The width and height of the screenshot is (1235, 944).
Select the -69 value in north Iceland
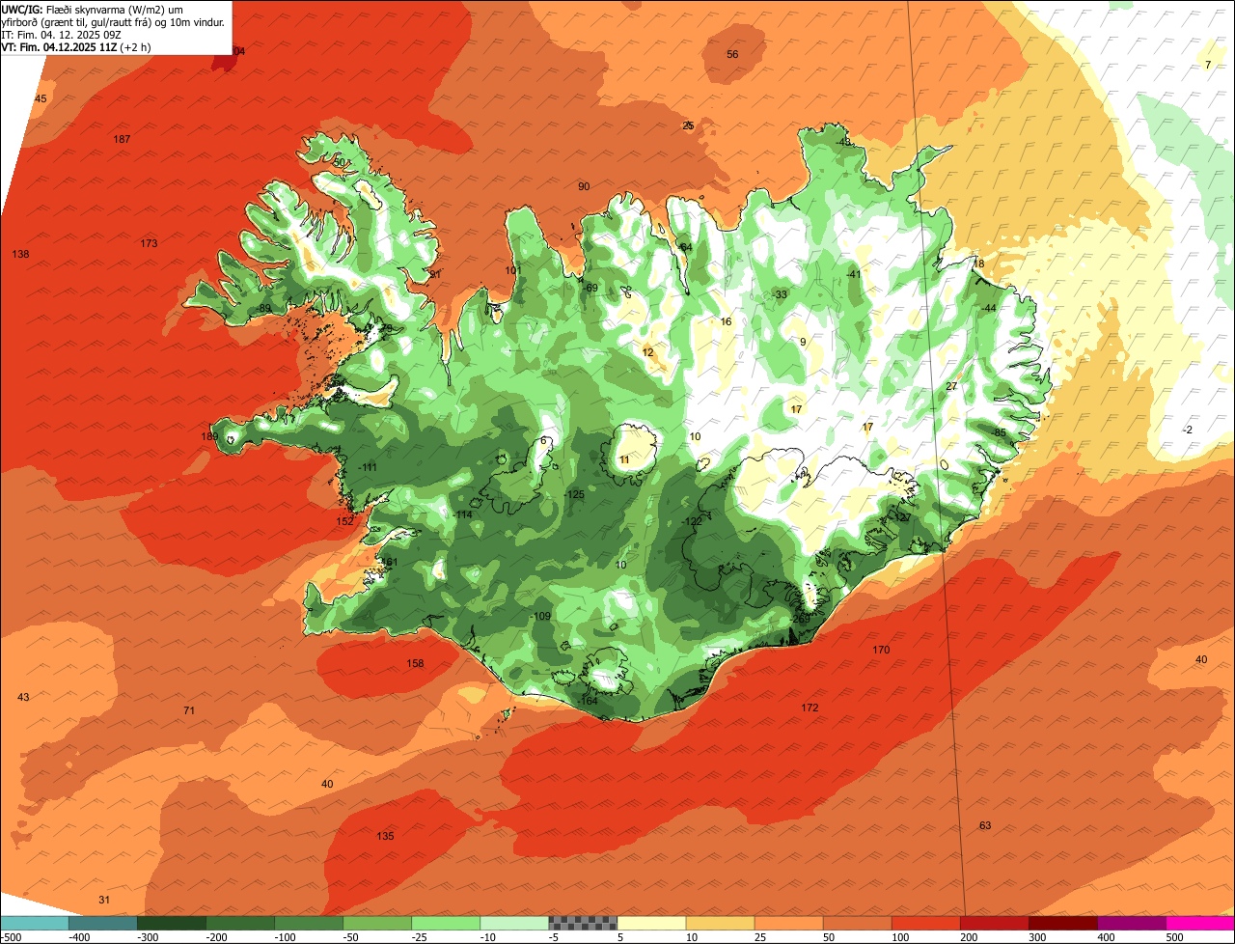(591, 288)
